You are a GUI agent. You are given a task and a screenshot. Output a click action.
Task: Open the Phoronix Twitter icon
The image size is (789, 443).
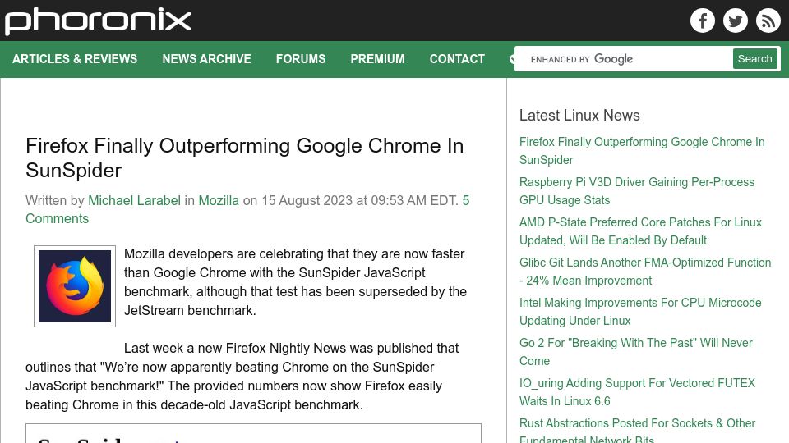pyautogui.click(x=735, y=21)
